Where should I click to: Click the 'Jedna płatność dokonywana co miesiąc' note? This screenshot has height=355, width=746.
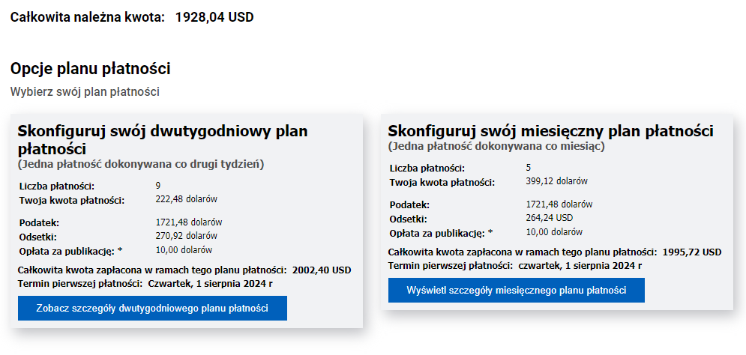pyautogui.click(x=496, y=147)
